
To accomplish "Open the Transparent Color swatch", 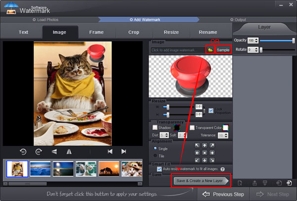I will [x=226, y=128].
